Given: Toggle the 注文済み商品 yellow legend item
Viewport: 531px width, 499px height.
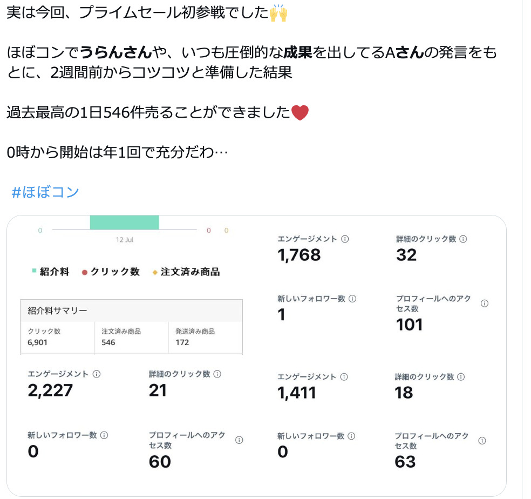Looking at the screenshot, I should pyautogui.click(x=186, y=272).
